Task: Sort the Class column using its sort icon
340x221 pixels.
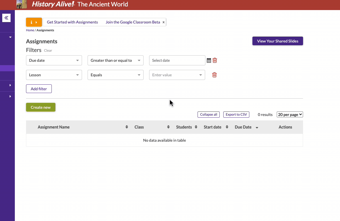Action: tap(168, 127)
